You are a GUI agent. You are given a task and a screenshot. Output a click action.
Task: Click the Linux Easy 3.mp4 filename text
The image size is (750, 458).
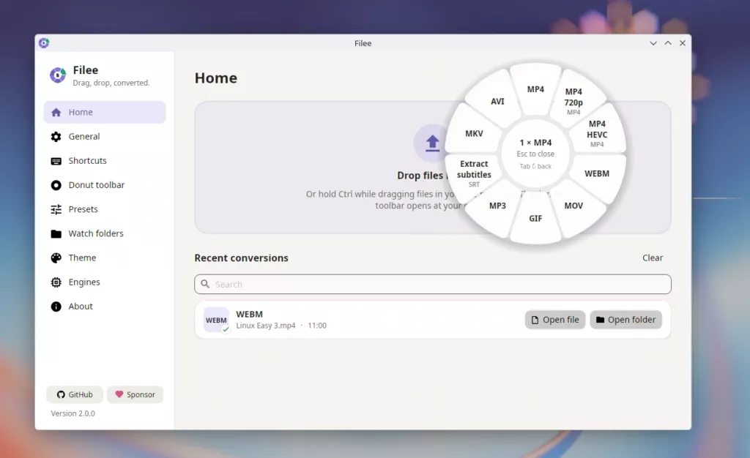click(266, 326)
